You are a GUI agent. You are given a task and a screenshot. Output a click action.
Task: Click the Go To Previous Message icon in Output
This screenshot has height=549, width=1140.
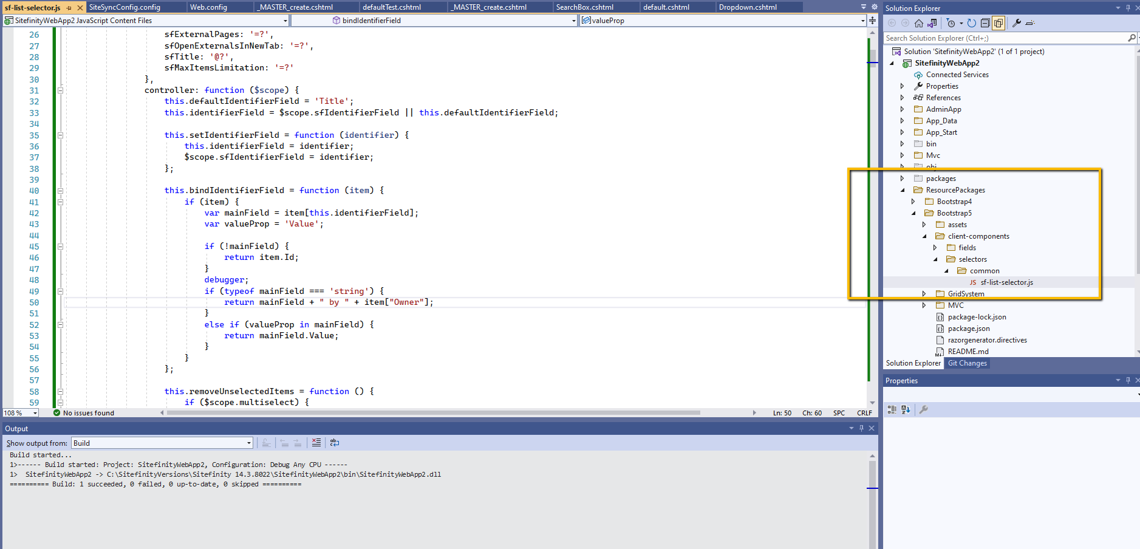click(x=284, y=443)
